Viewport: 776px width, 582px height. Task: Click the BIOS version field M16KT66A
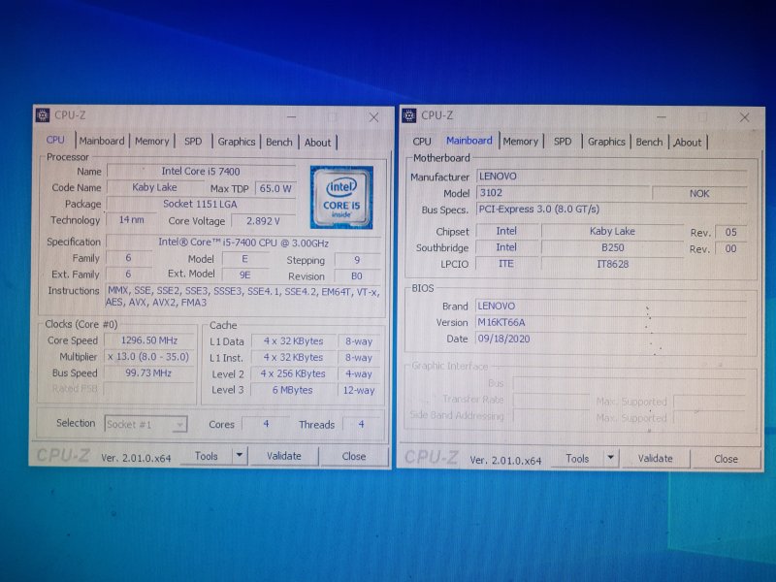tap(611, 322)
